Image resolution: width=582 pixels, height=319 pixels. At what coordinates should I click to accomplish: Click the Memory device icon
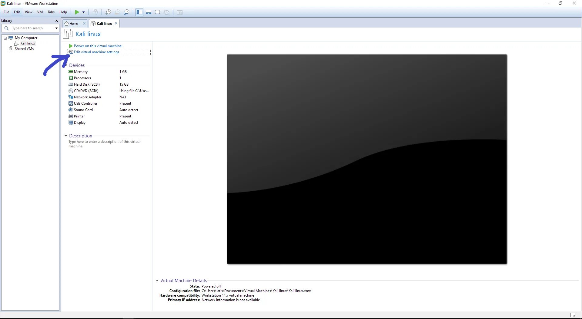(71, 72)
